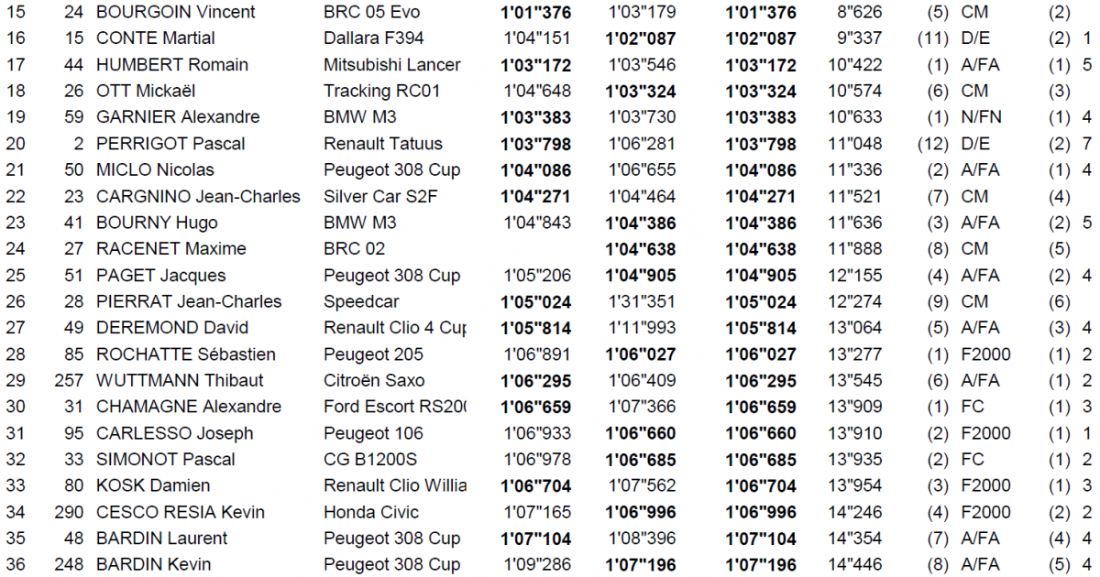Select PAGET Jacques driver name
This screenshot has height=577, width=1100.
(160, 276)
